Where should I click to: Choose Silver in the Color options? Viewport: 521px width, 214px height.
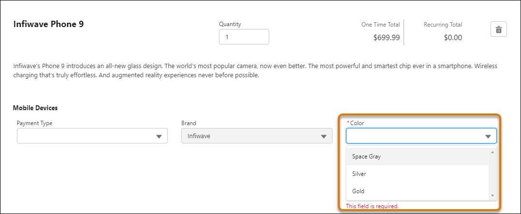[x=418, y=174]
